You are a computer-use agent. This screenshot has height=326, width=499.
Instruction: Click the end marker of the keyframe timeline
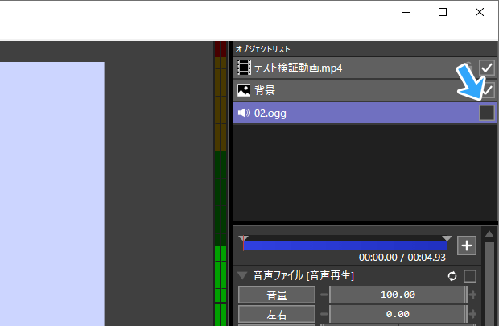(x=447, y=238)
